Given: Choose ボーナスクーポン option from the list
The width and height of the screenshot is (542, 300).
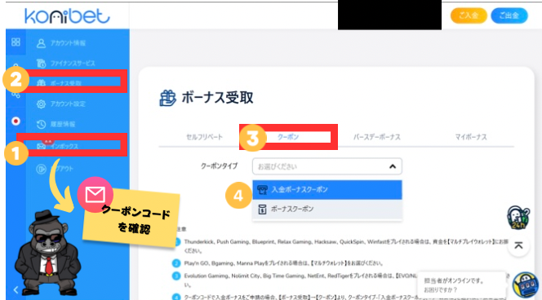Looking at the screenshot, I should coord(327,209).
